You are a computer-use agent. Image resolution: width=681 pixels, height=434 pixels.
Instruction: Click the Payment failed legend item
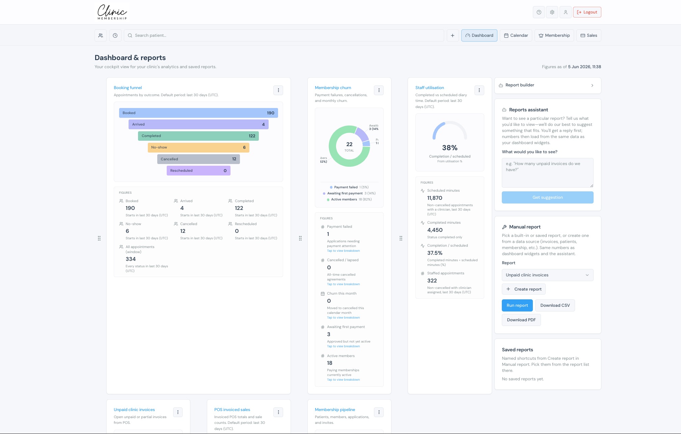(x=349, y=187)
